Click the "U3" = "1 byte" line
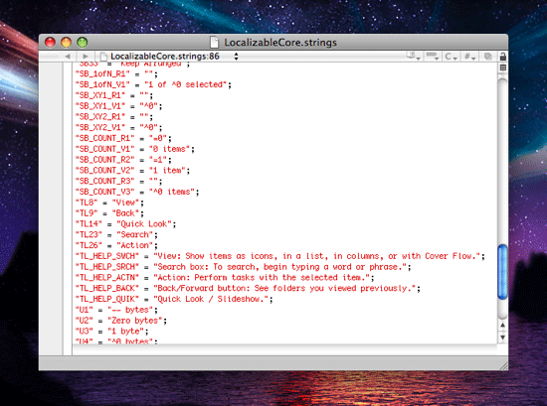The height and width of the screenshot is (406, 547). click(x=111, y=332)
